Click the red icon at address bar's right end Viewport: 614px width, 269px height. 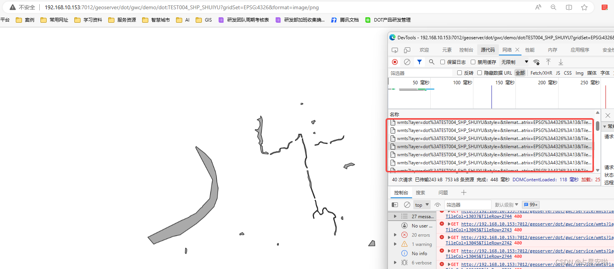tap(605, 7)
